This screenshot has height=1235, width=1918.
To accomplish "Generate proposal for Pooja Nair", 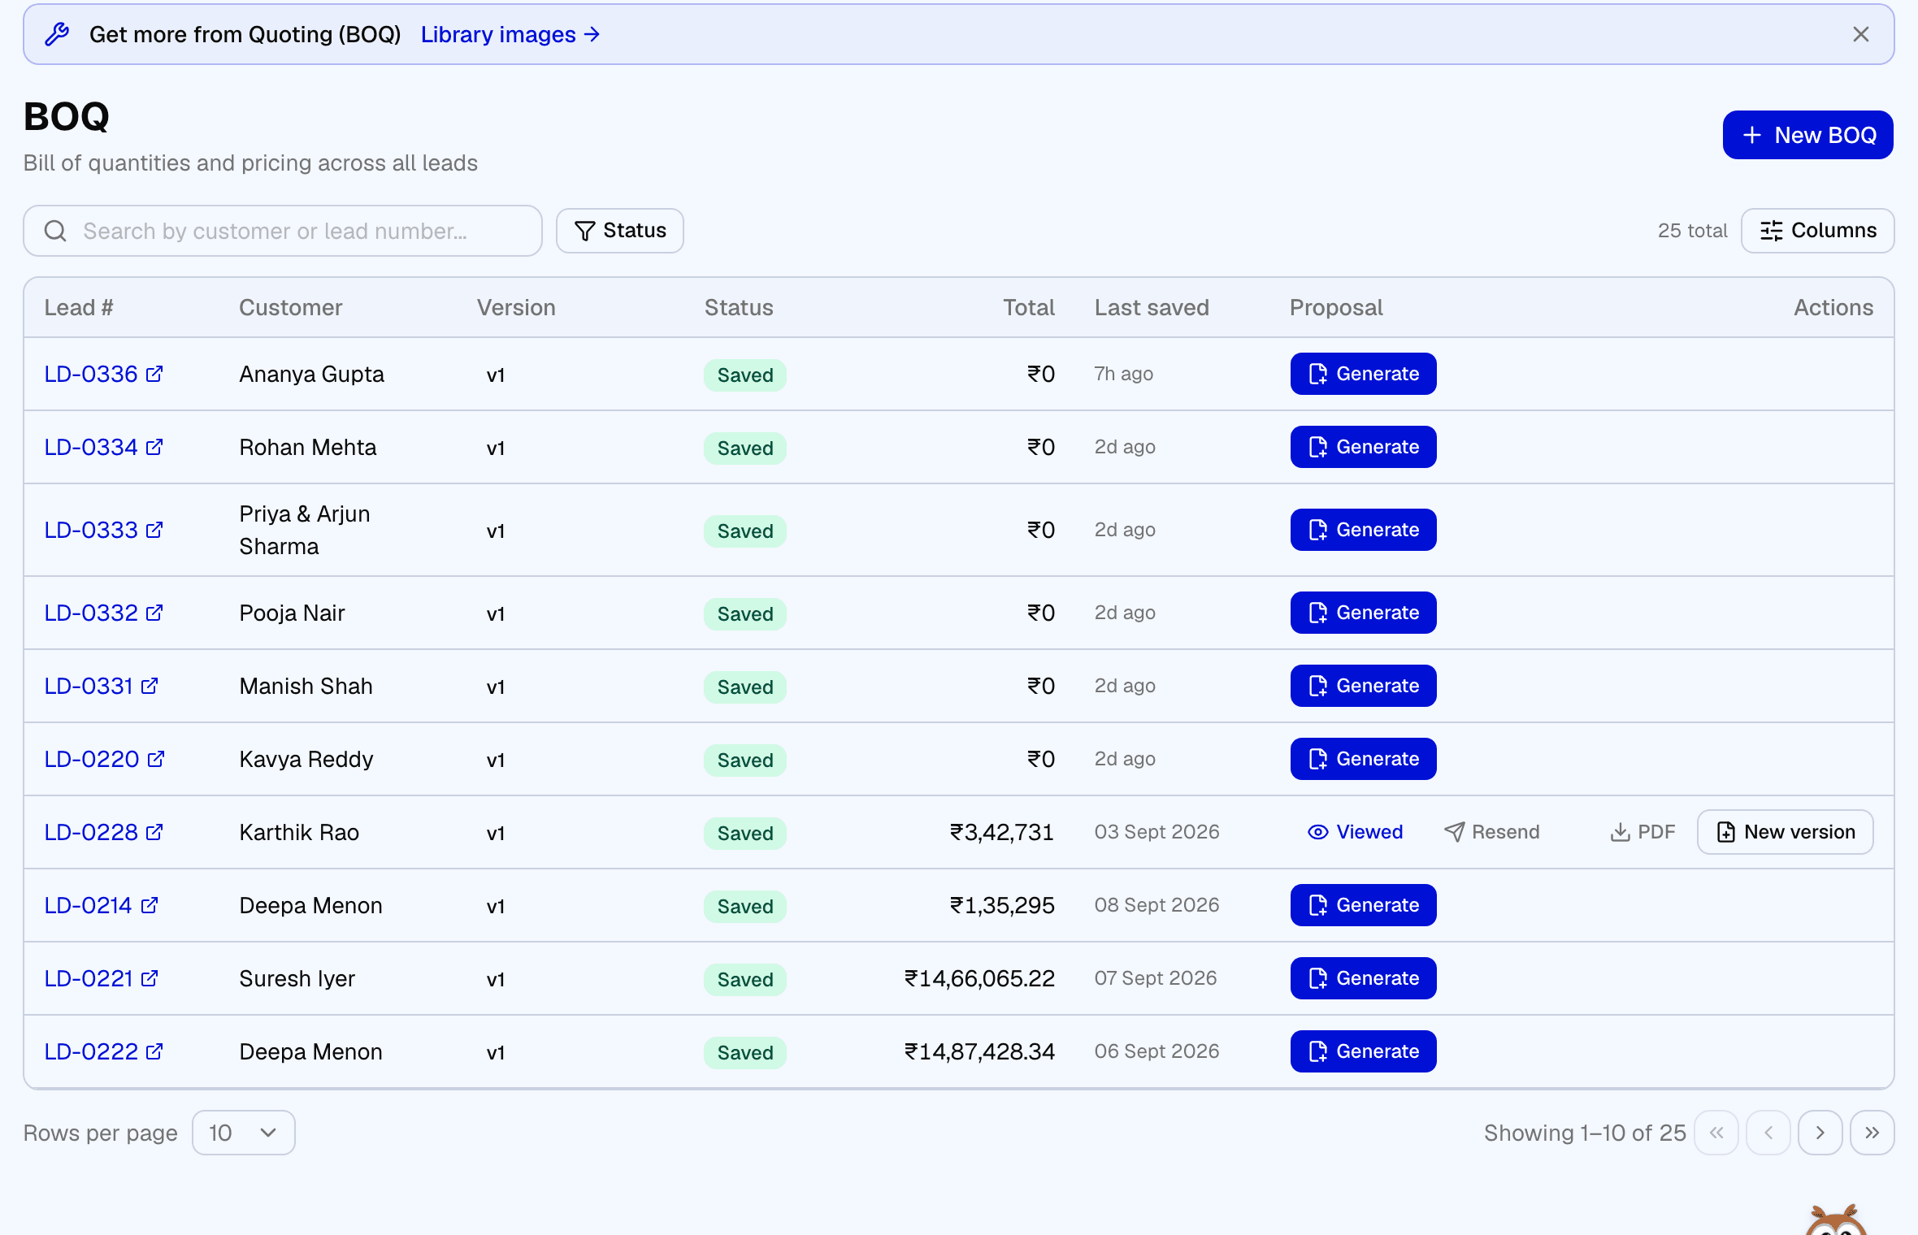I will 1363,613.
